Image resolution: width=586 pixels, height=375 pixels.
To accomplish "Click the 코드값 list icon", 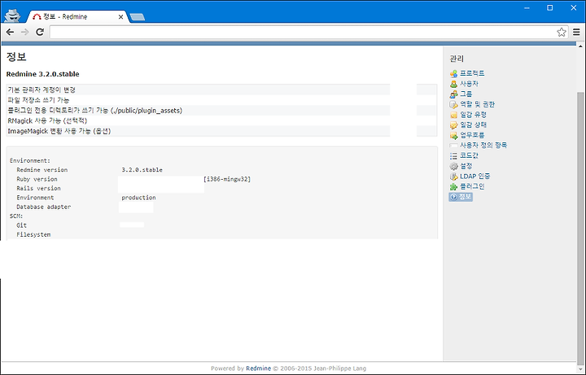I will coord(453,155).
